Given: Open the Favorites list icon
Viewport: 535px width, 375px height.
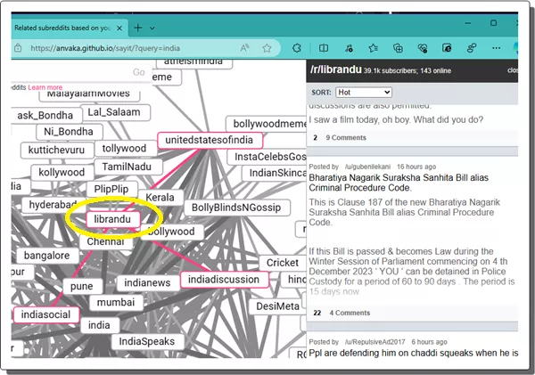Looking at the screenshot, I should [374, 48].
